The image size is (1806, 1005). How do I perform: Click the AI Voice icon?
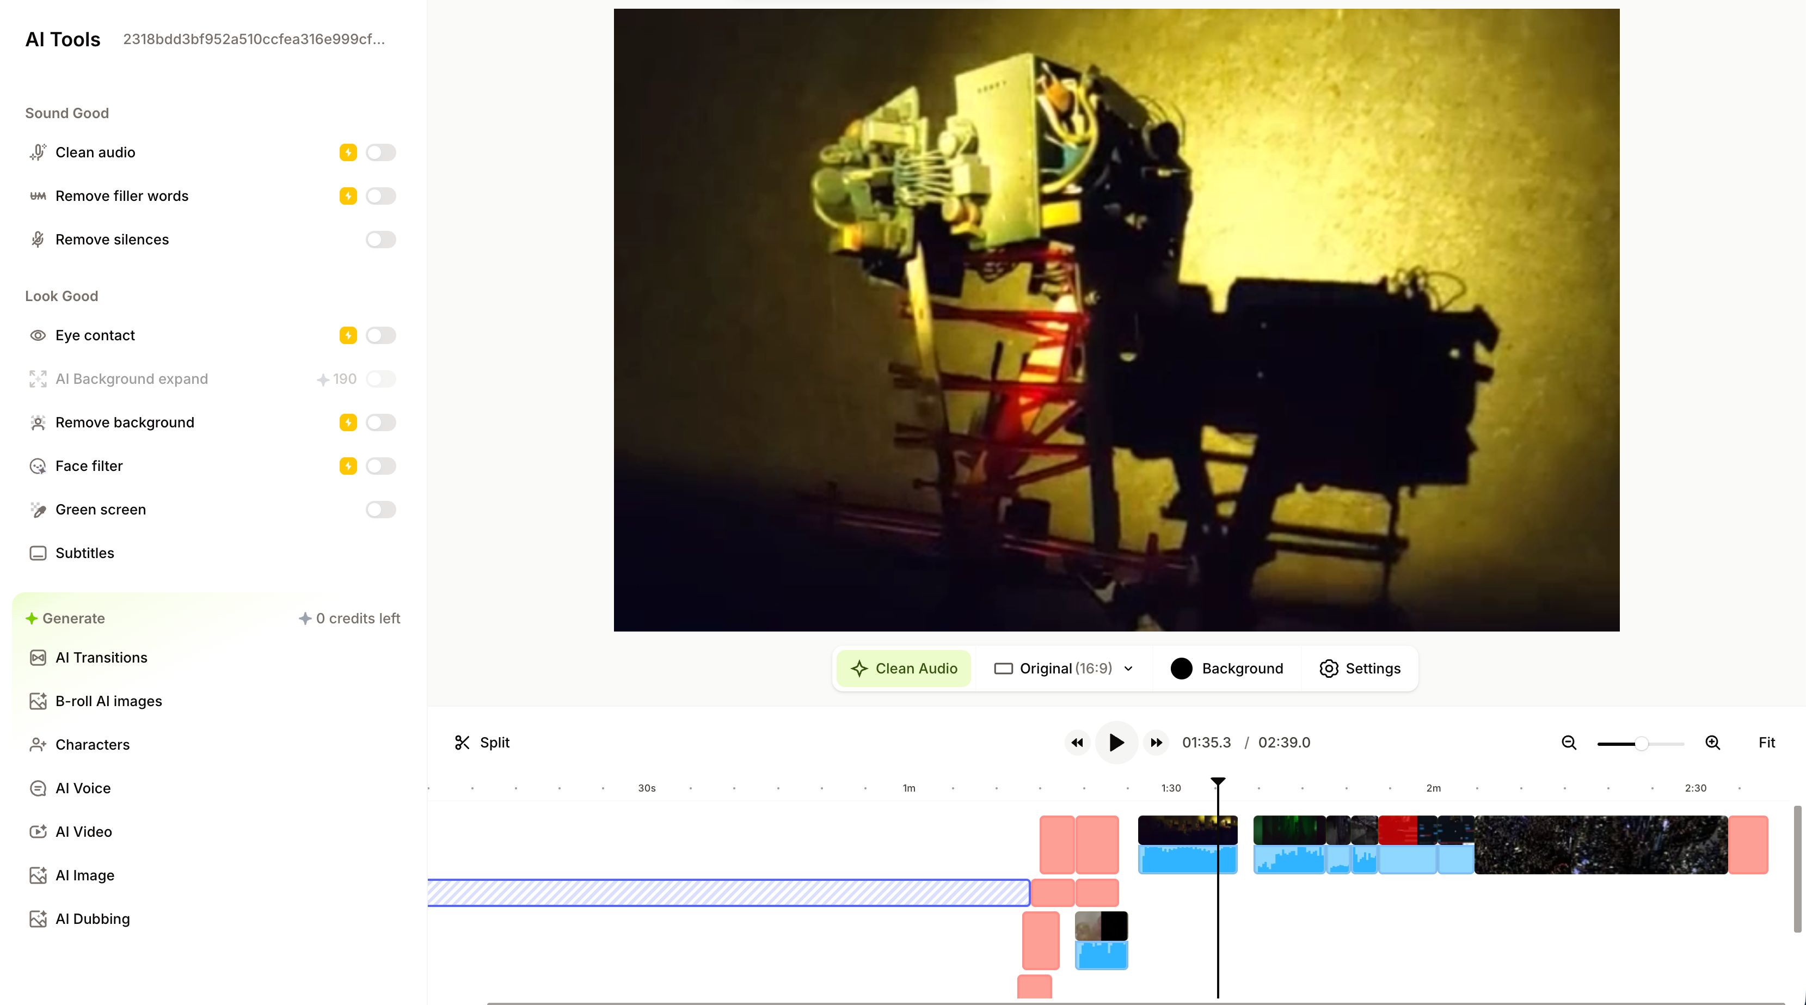click(38, 788)
